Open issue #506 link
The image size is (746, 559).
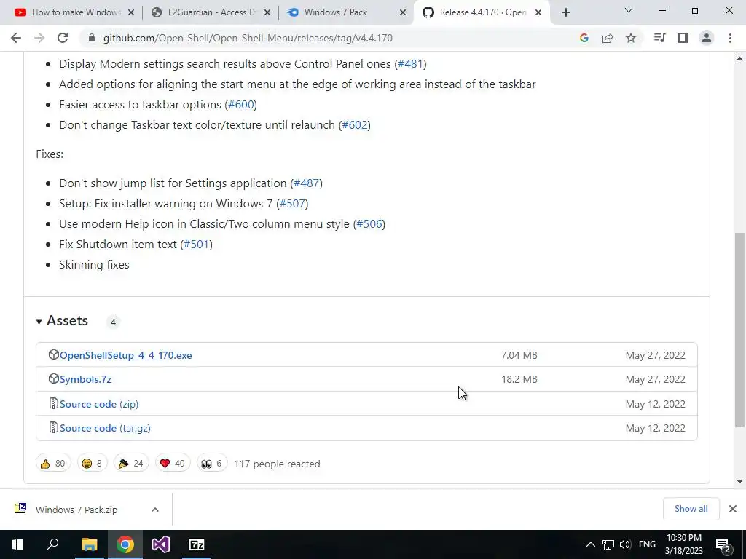(369, 224)
